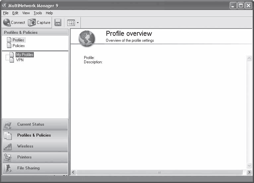The image size is (254, 183).
Task: Click the Connect globe icon
Action: pos(7,23)
